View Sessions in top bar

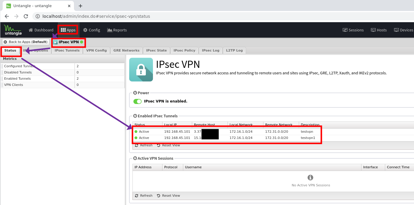[x=353, y=30]
